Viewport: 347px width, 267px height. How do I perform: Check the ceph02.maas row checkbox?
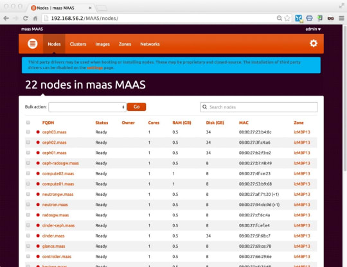[28, 142]
